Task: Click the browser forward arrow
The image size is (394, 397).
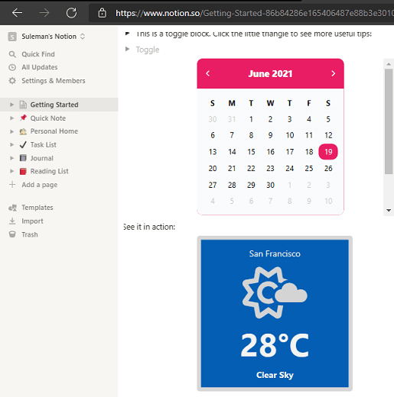Action: coord(44,12)
